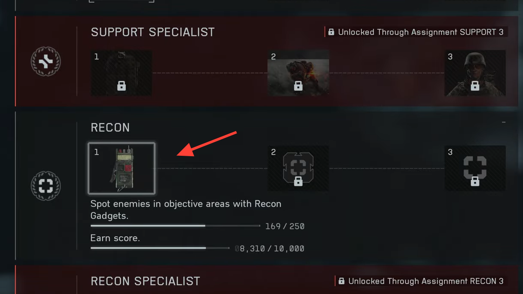523x294 pixels.
Task: Click the 8,310 / 10,000 score counter
Action: point(270,249)
